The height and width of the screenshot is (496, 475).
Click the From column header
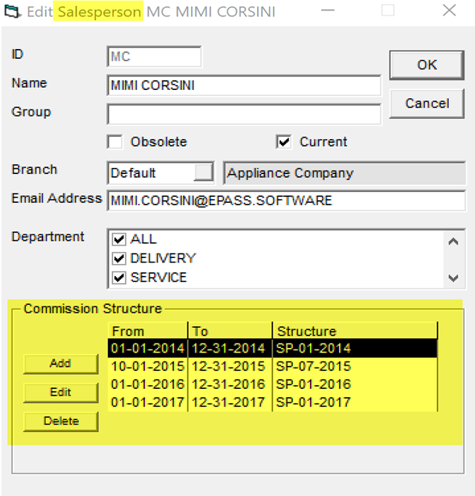pyautogui.click(x=148, y=331)
